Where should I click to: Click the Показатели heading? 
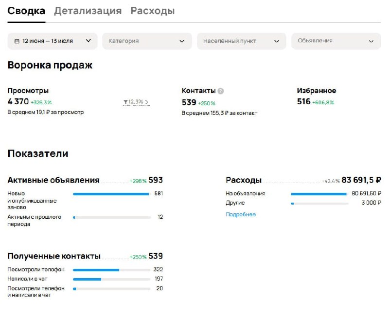[x=38, y=153]
